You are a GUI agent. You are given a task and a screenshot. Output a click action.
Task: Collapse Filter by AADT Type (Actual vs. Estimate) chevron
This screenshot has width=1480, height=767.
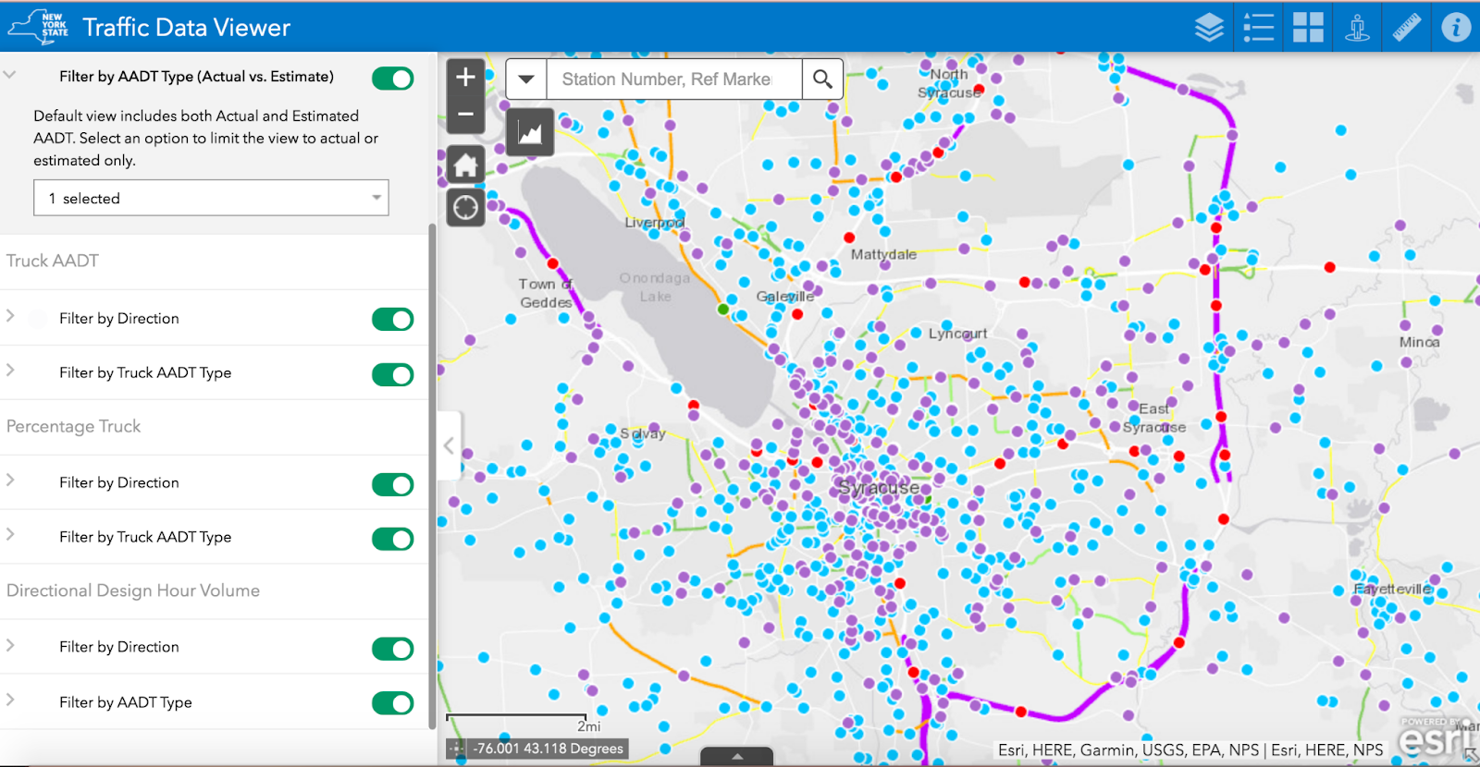click(9, 75)
